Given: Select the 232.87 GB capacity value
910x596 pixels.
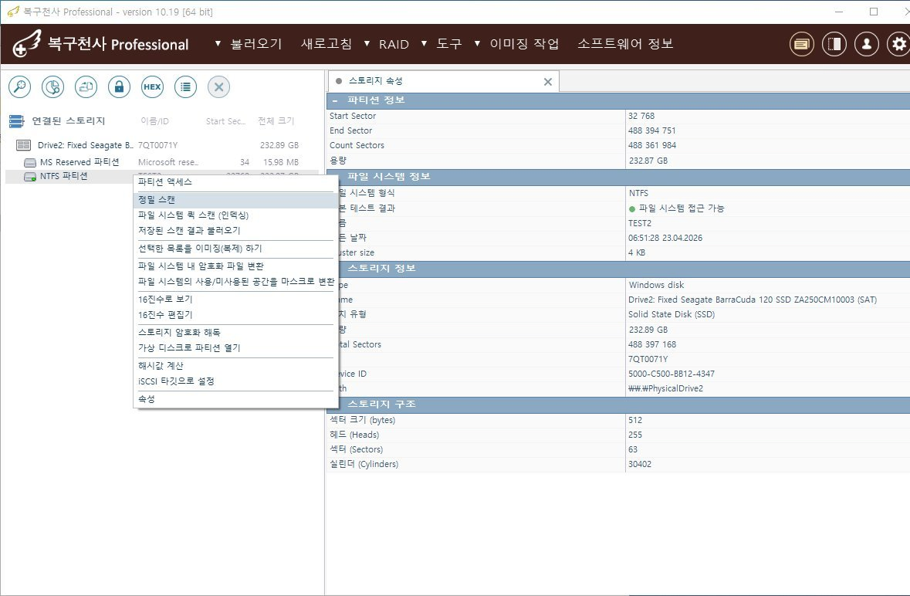Looking at the screenshot, I should [648, 161].
